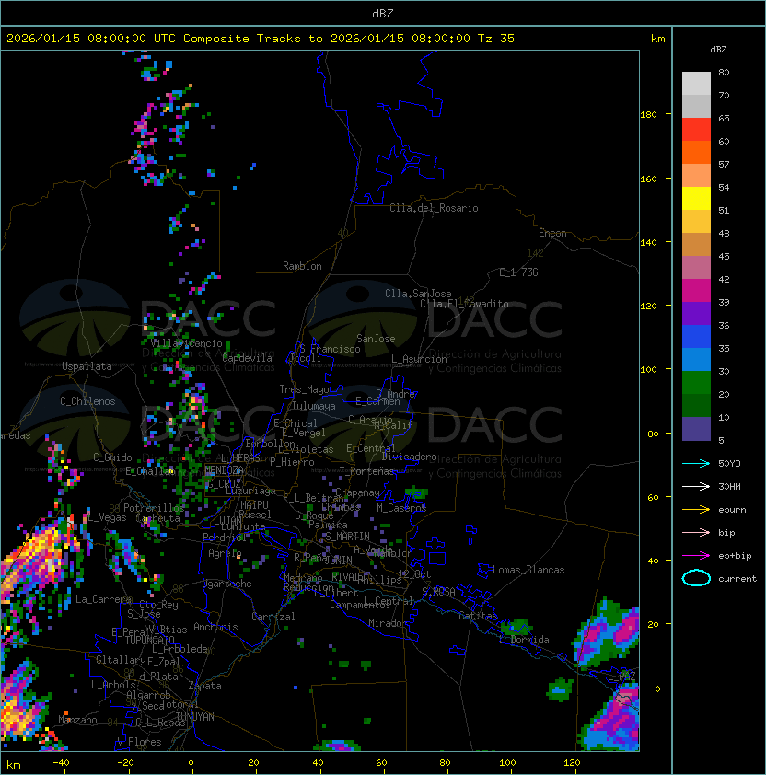The height and width of the screenshot is (775, 766).
Task: Click the 'Clla.SanJose' map label
Action: point(418,294)
